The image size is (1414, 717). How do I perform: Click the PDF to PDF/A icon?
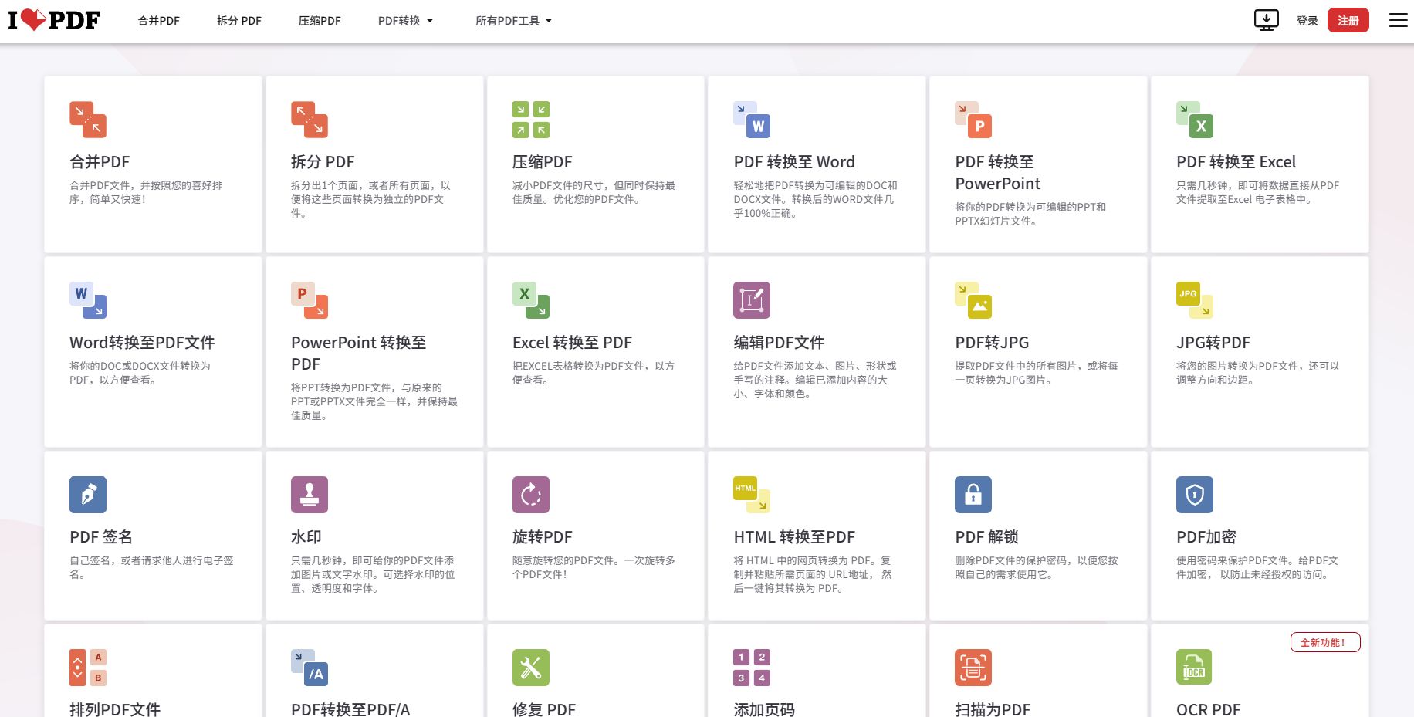310,668
